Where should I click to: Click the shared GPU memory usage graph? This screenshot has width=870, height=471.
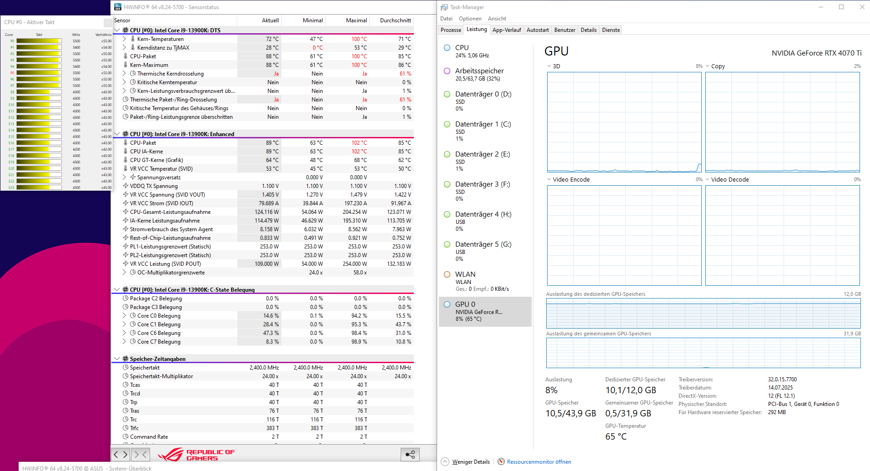click(703, 353)
